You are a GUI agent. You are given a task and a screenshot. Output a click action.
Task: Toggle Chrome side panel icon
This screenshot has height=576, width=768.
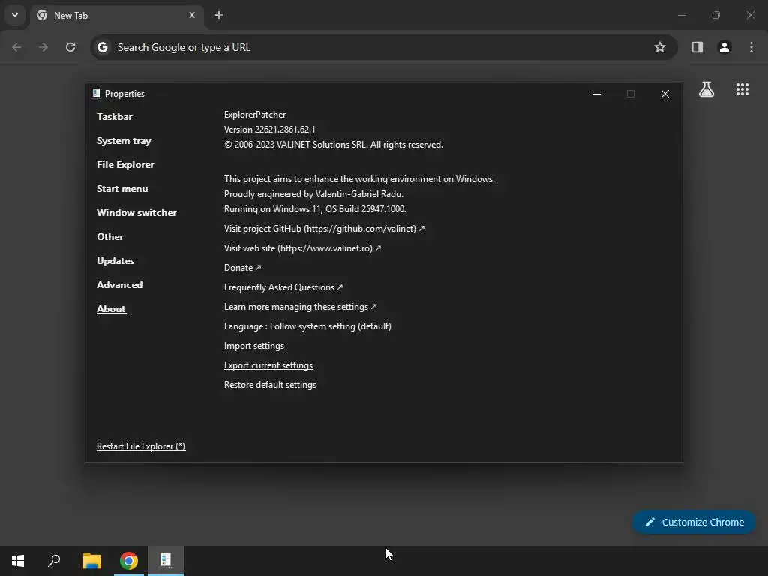(x=697, y=47)
